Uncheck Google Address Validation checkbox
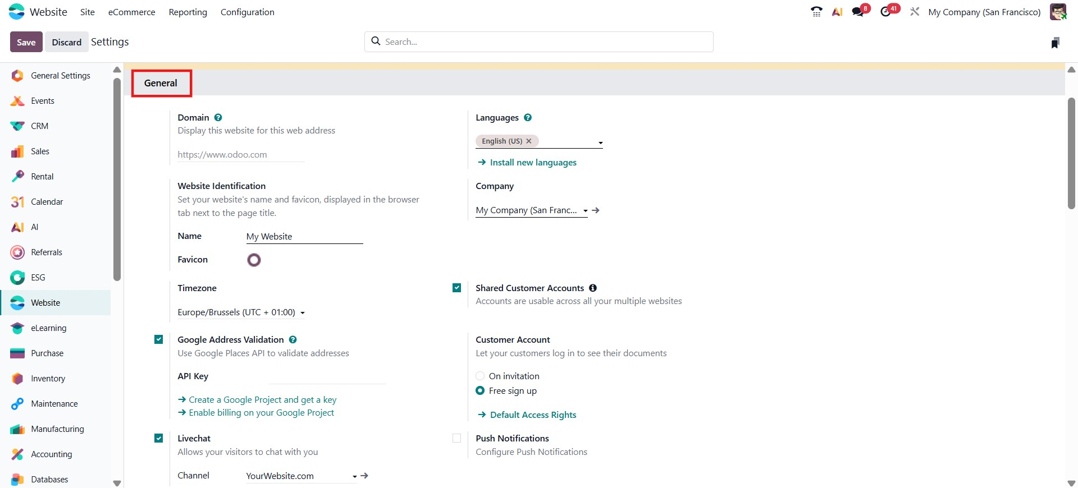 (x=159, y=339)
